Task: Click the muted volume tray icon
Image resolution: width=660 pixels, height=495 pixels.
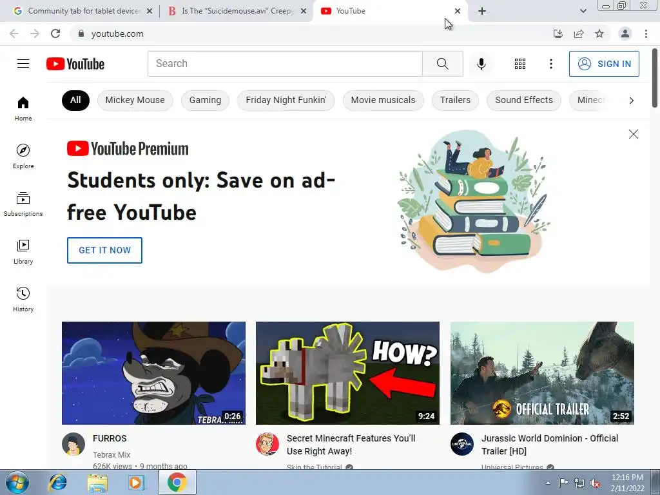Action: coord(595,483)
